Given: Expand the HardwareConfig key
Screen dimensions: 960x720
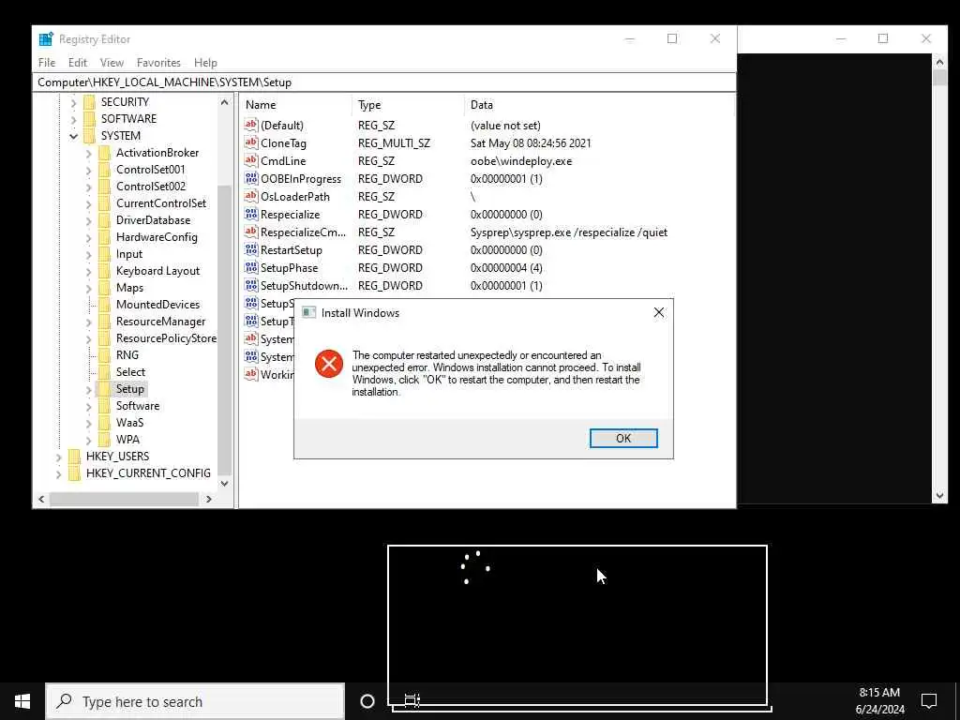Looking at the screenshot, I should point(89,237).
